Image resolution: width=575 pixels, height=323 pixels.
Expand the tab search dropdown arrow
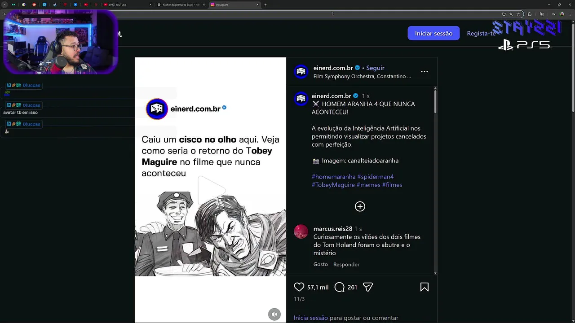click(x=4, y=4)
